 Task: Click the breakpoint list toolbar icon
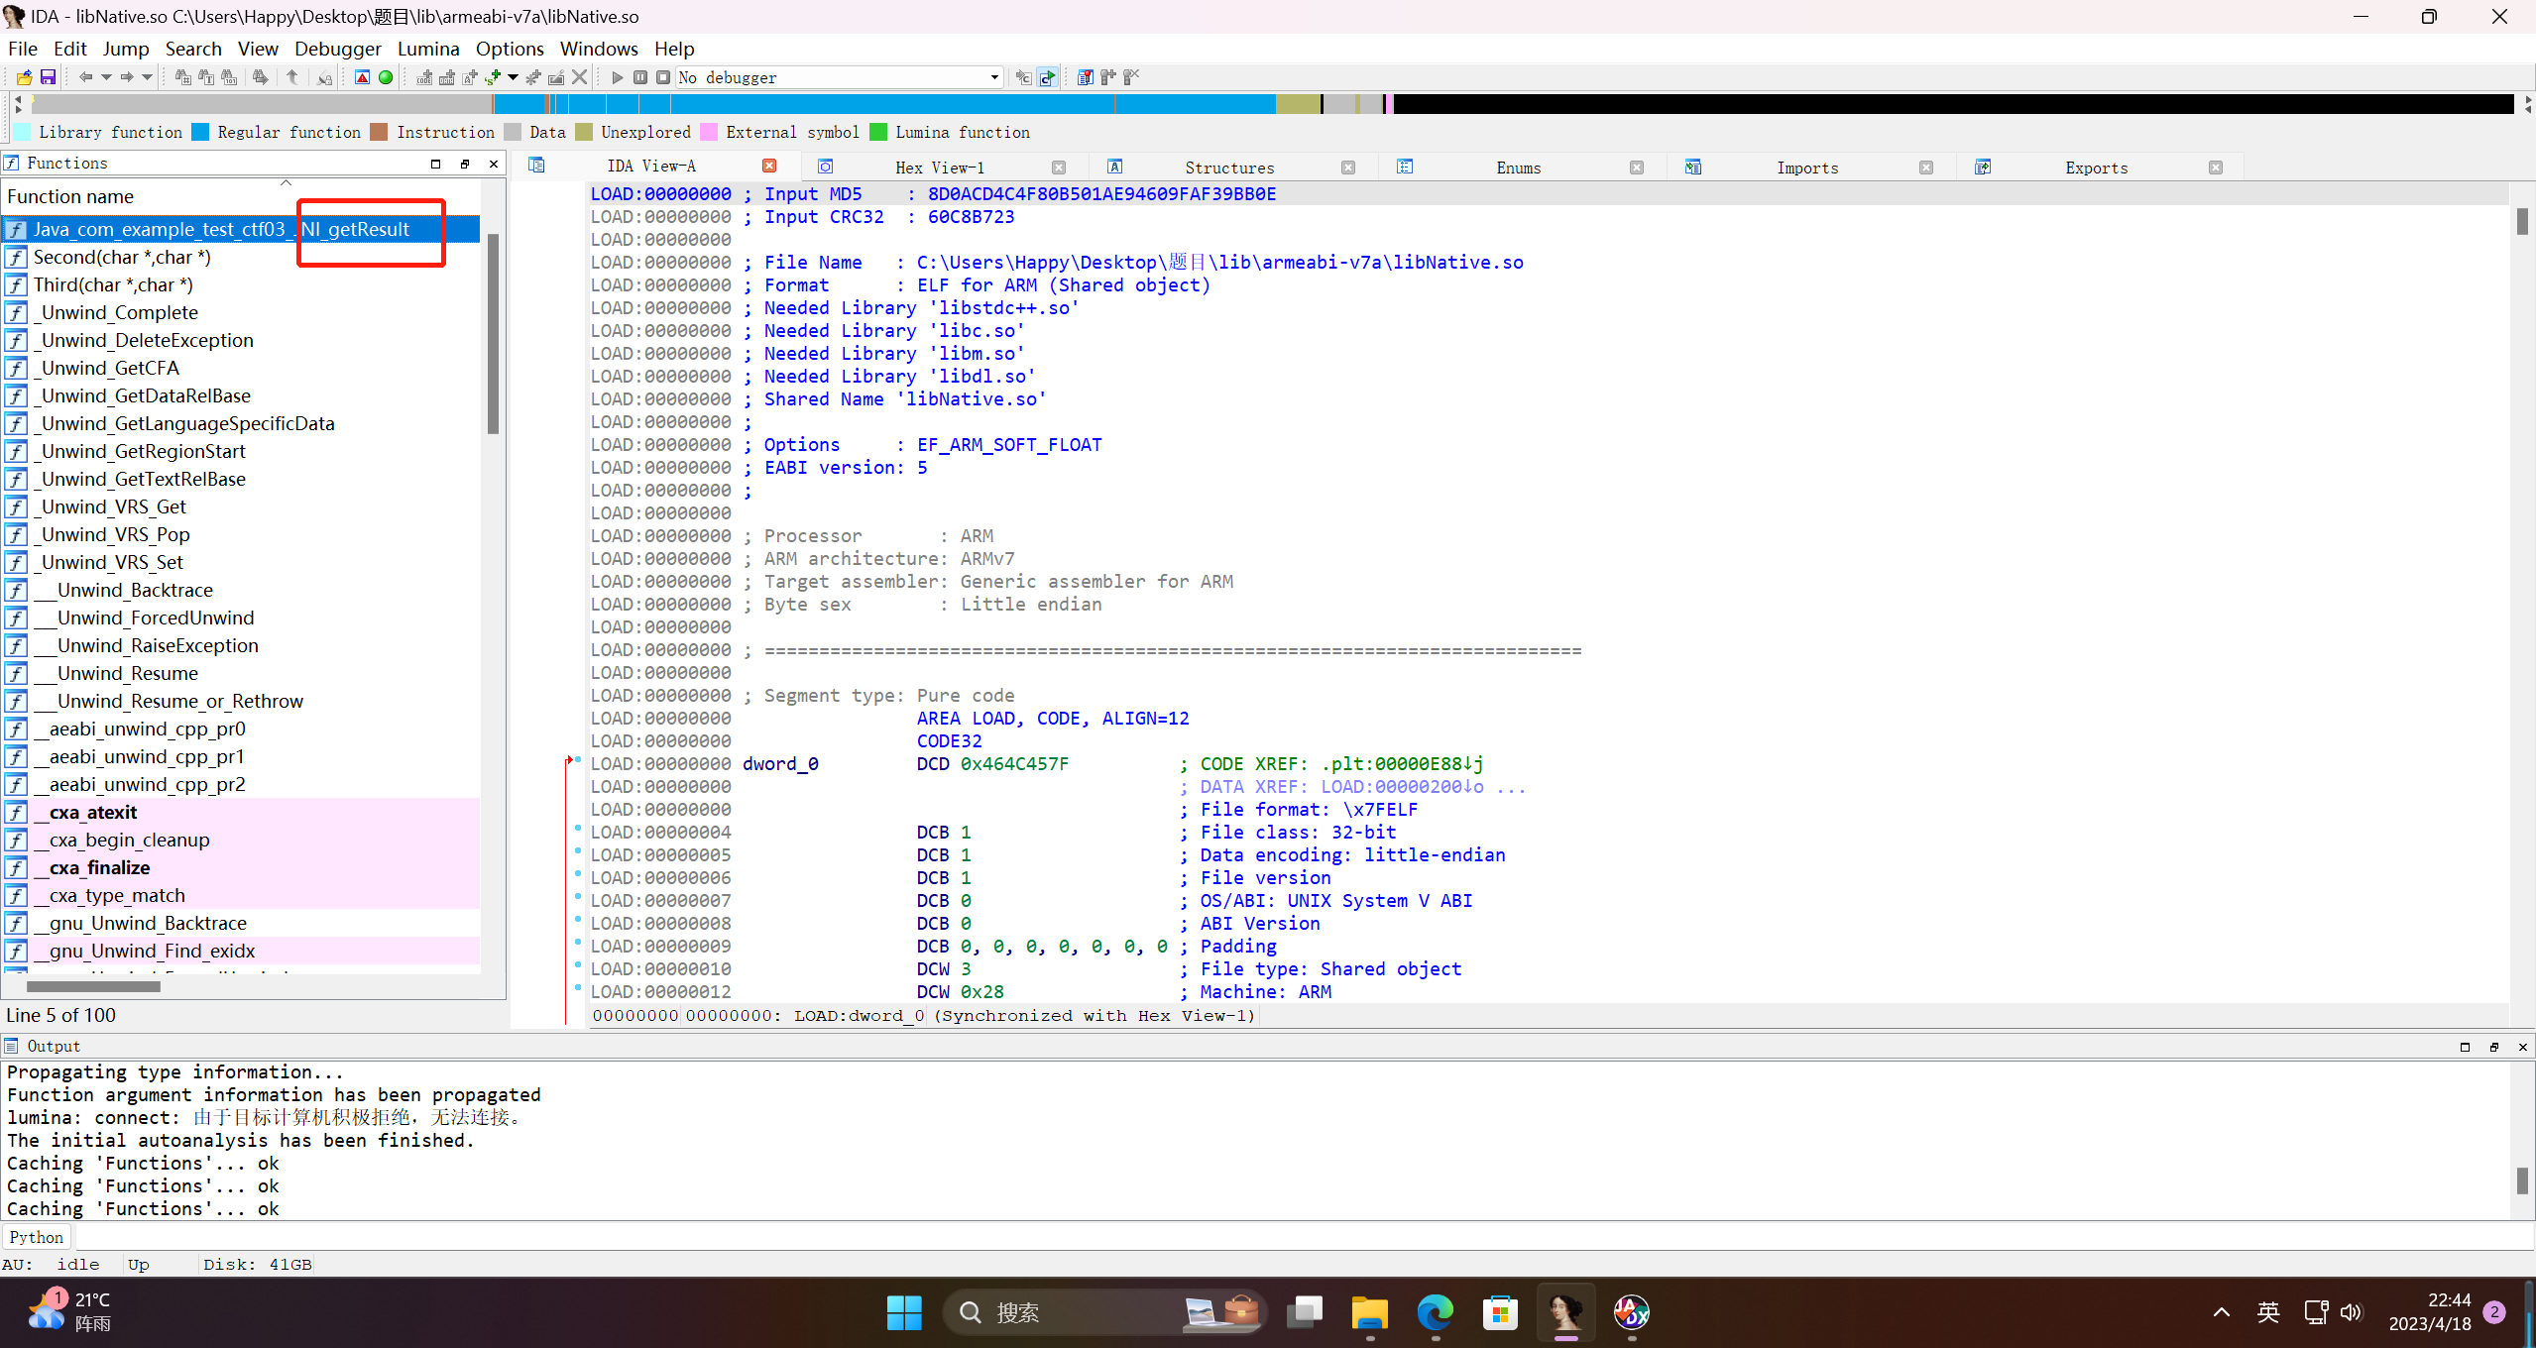(x=1086, y=77)
